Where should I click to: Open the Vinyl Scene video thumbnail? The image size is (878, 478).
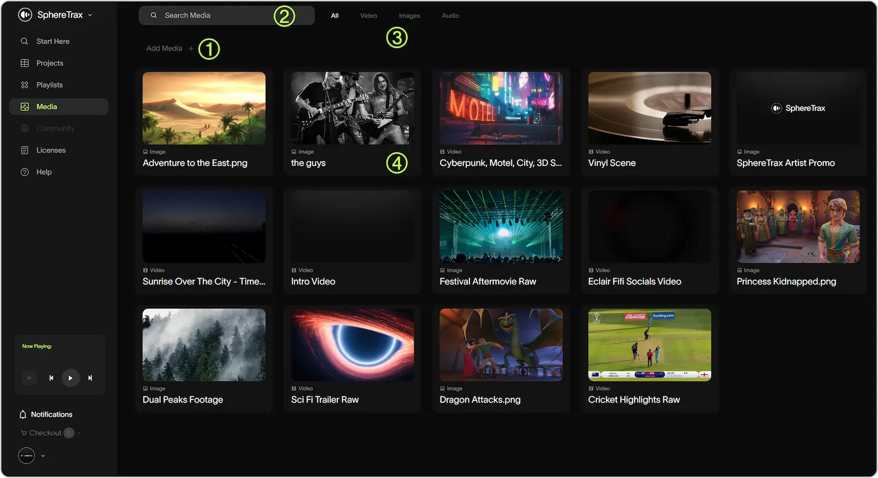pos(650,108)
